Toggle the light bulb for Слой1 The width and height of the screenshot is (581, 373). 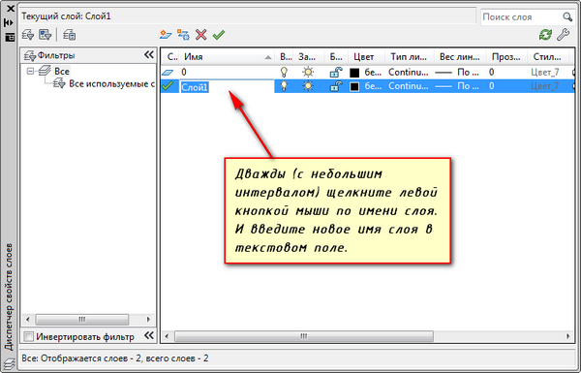284,86
